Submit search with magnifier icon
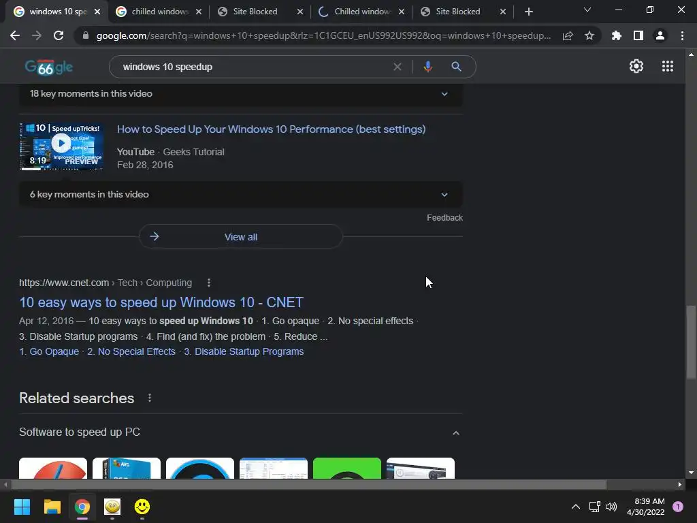This screenshot has width=697, height=523. pos(456,67)
